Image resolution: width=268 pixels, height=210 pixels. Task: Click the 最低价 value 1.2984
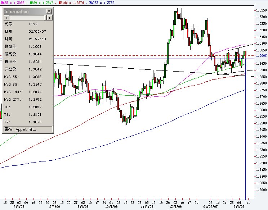tap(35, 62)
